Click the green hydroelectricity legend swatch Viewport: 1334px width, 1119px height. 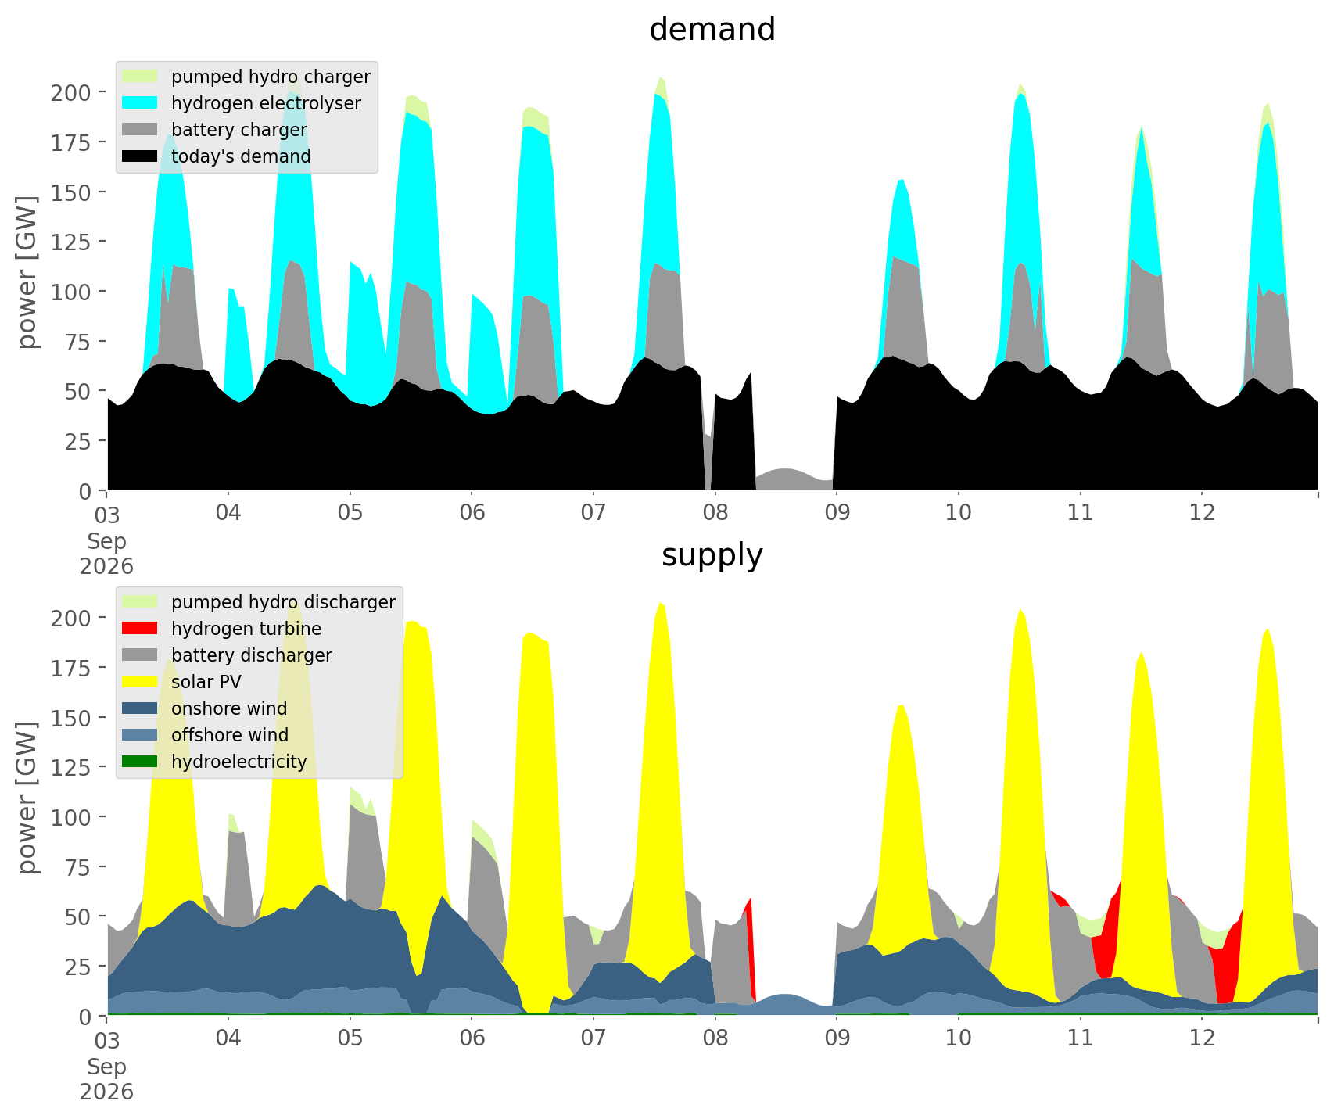[x=140, y=762]
